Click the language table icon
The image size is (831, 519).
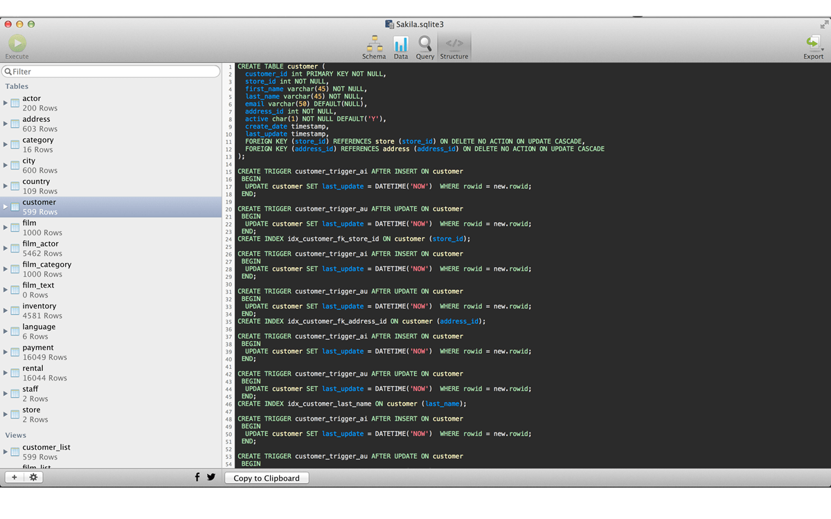pos(15,331)
